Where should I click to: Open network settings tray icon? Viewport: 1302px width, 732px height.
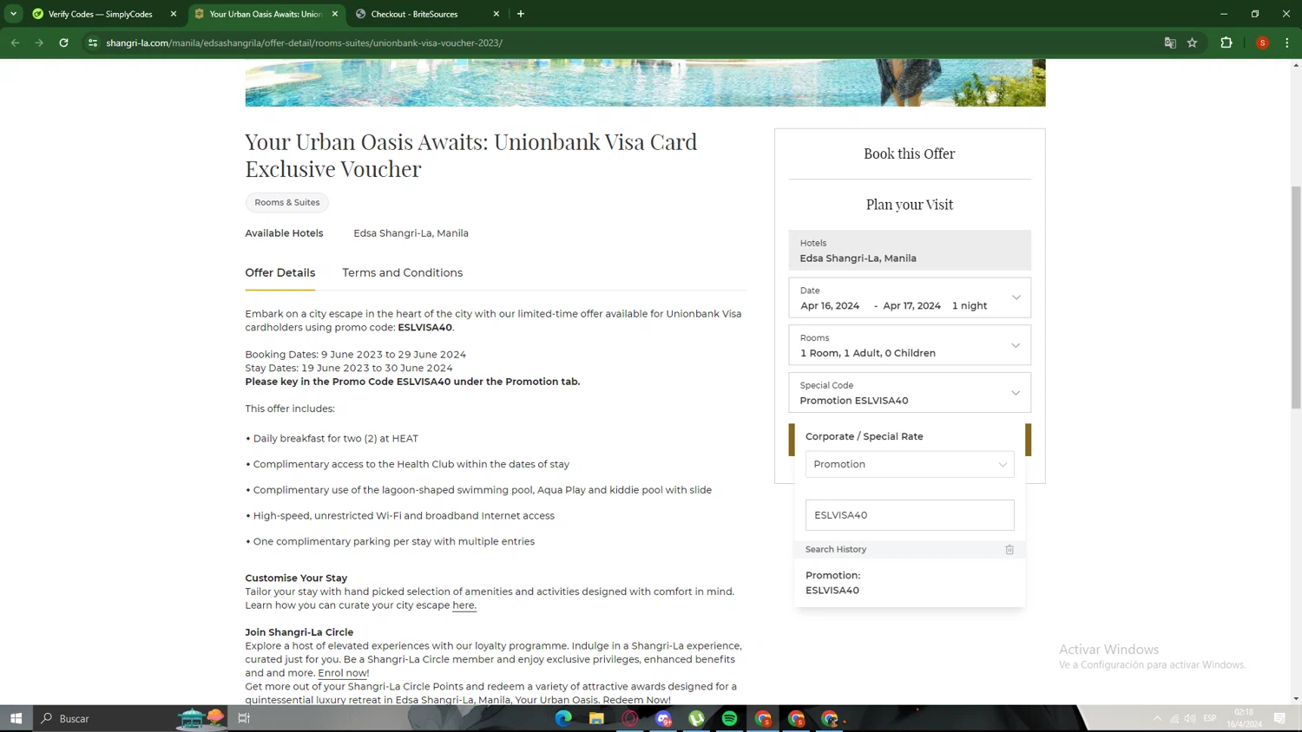coord(1174,718)
